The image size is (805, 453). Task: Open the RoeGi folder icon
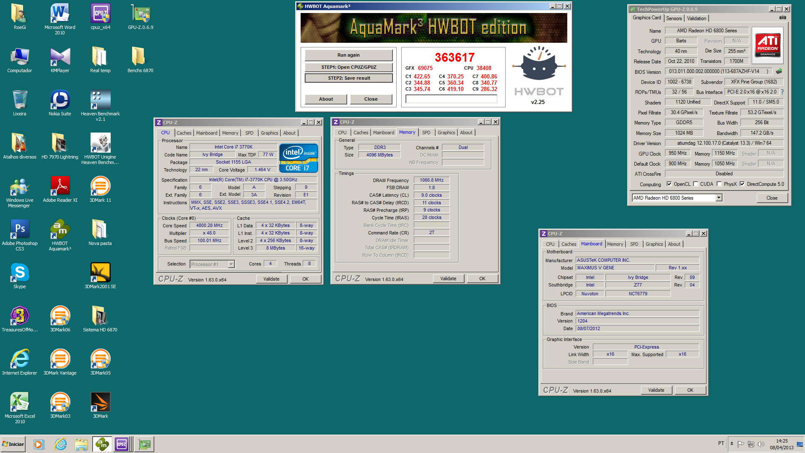pos(20,17)
